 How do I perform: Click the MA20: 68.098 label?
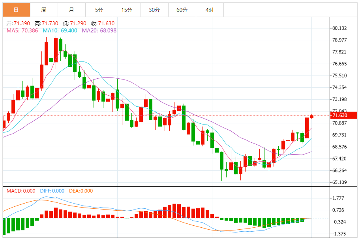tap(99, 30)
